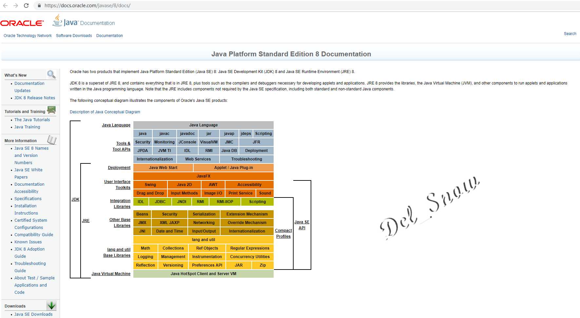Screen dimensions: 580x318
Task: Open Troubleshooting Guide sidebar link
Action: point(30,267)
